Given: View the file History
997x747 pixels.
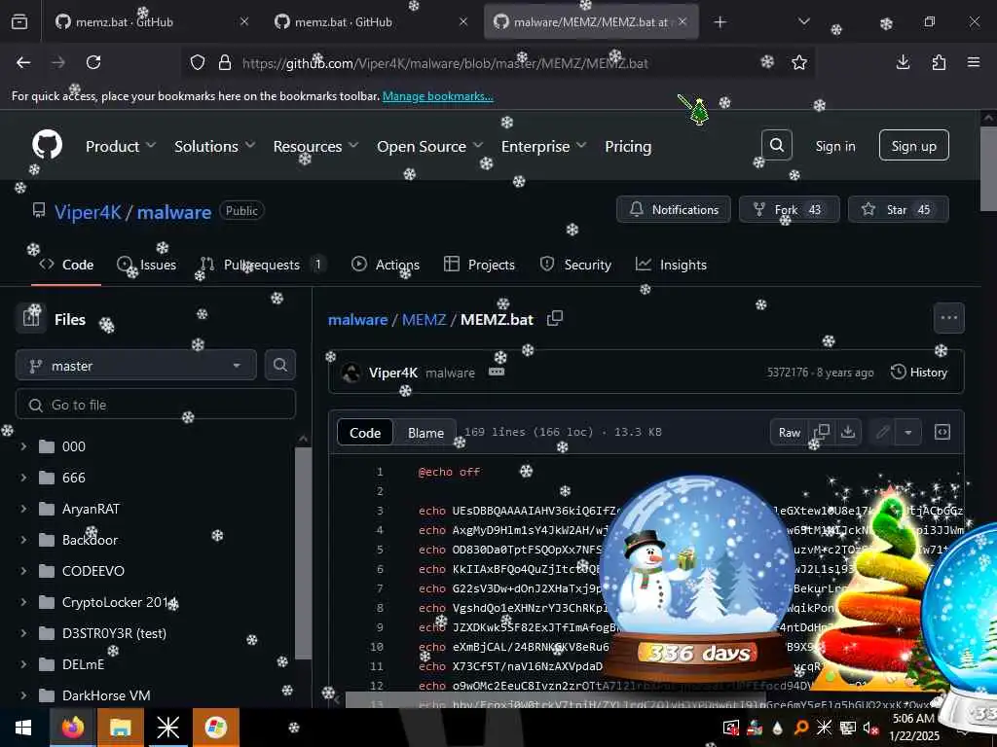Looking at the screenshot, I should point(919,373).
